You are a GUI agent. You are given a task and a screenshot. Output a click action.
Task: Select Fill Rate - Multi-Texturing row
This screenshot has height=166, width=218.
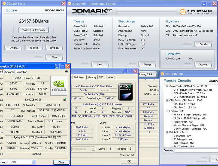pos(189,118)
